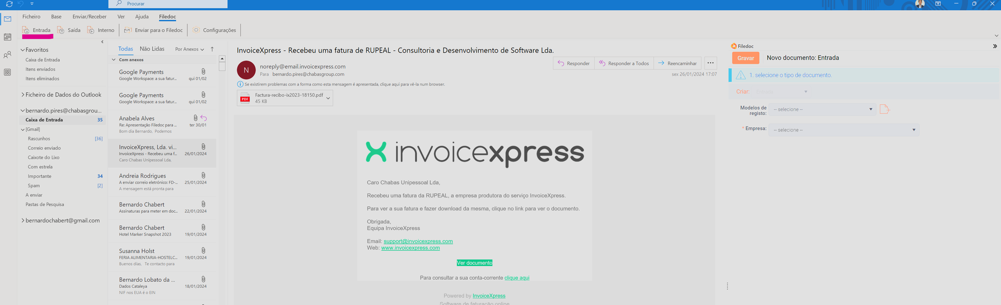
Task: Open the Itens enviados folder
Action: [x=41, y=69]
